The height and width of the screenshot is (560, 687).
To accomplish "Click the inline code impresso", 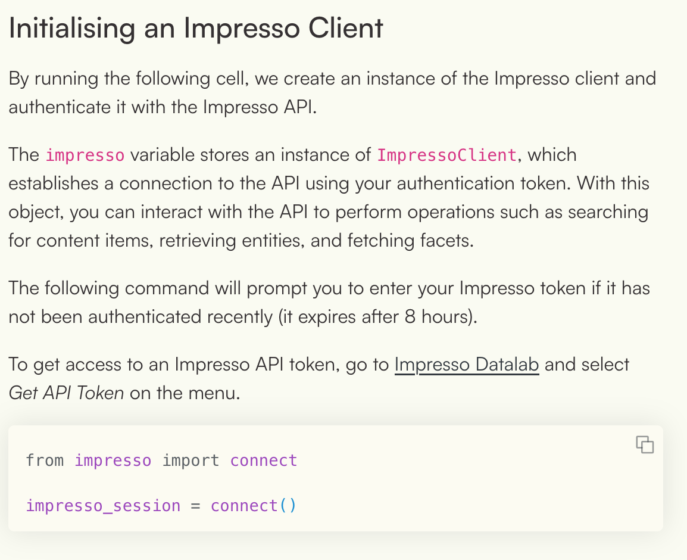I will click(x=85, y=155).
